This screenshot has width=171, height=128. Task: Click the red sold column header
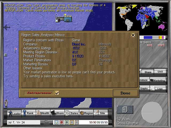149,45
